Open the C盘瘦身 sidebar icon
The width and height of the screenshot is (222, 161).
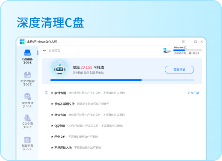(x=27, y=53)
